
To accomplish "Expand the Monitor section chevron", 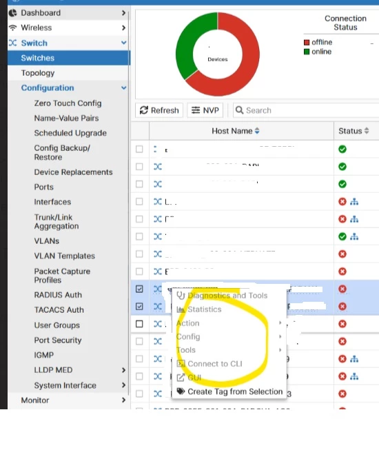I will pos(123,400).
